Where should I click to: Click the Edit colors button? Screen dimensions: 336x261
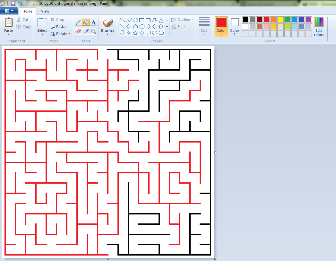tap(318, 27)
